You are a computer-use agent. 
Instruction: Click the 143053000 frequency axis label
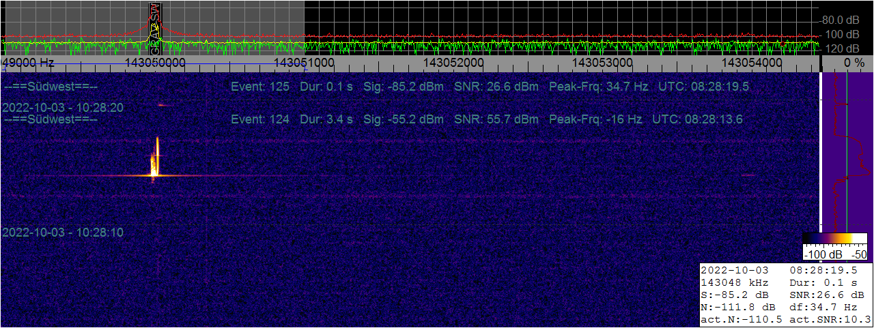click(x=602, y=62)
